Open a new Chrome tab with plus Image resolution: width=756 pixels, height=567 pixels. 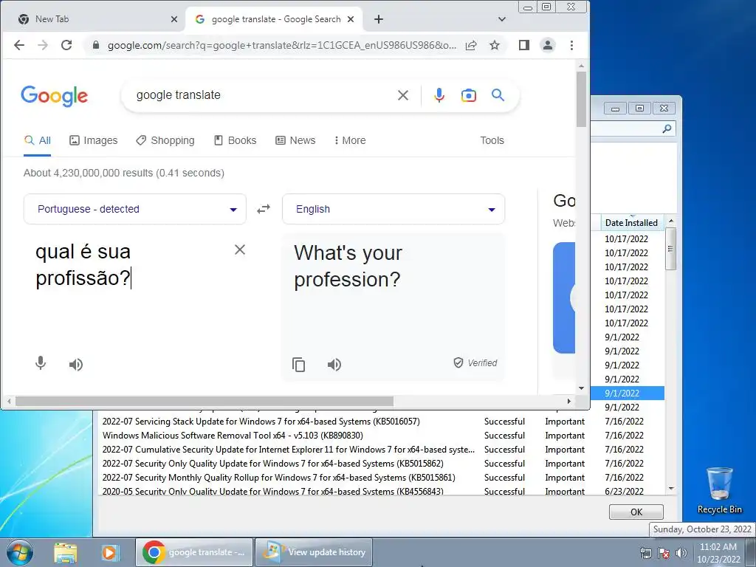click(x=379, y=19)
